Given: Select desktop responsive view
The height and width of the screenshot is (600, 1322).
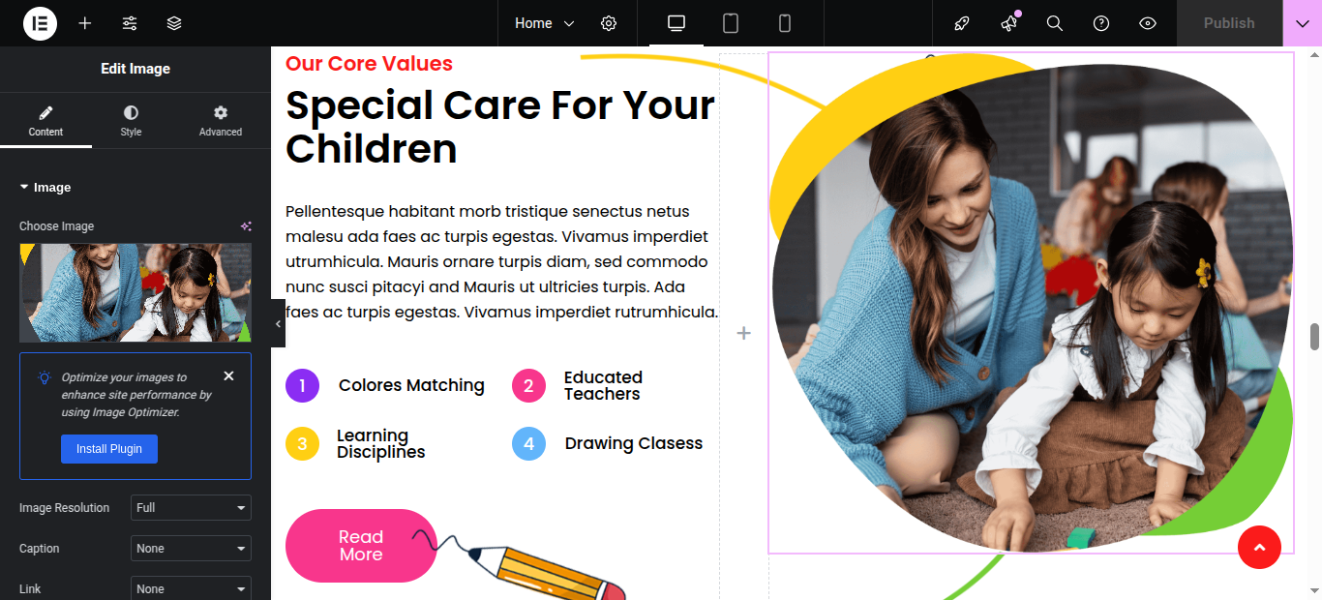Looking at the screenshot, I should tap(676, 23).
